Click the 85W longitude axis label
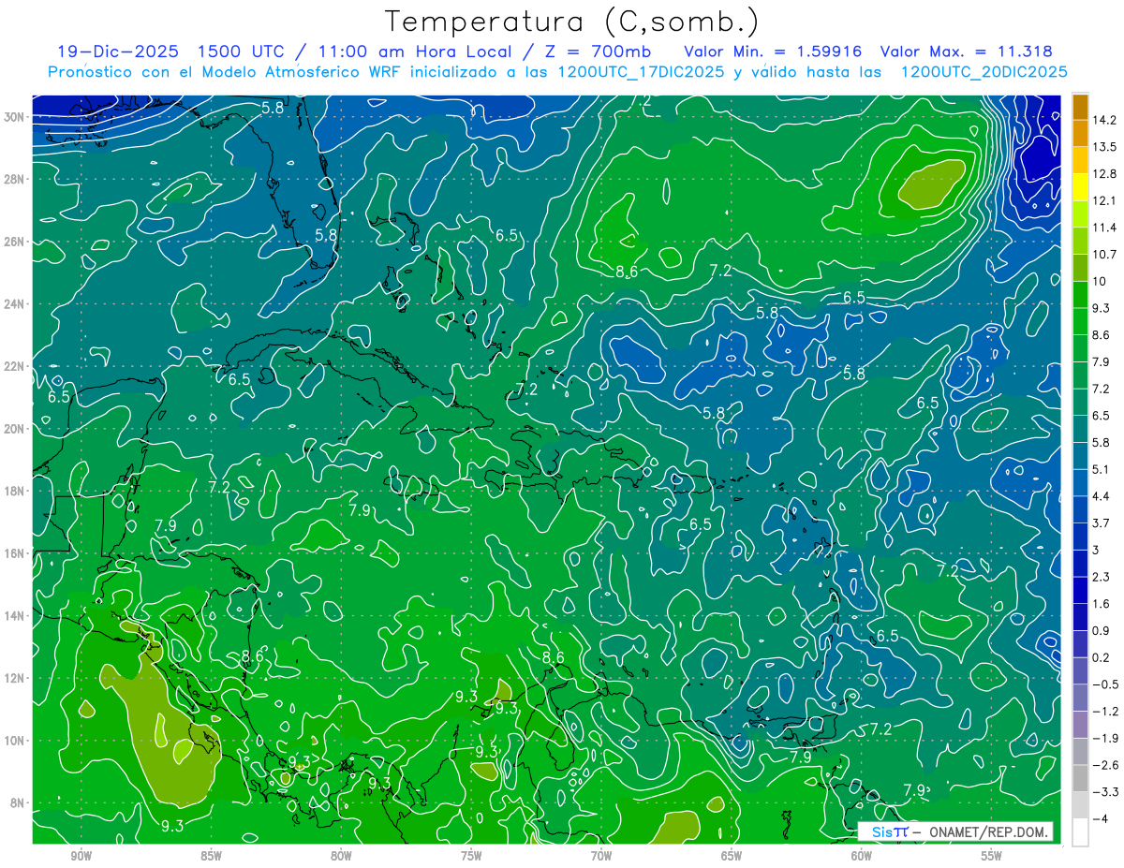 pos(211,856)
